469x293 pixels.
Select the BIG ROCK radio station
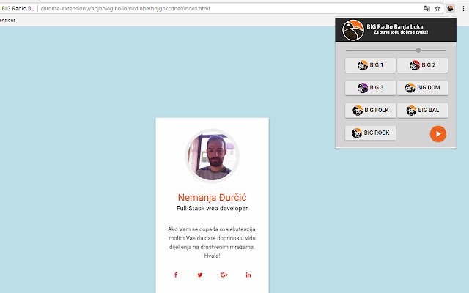point(370,133)
